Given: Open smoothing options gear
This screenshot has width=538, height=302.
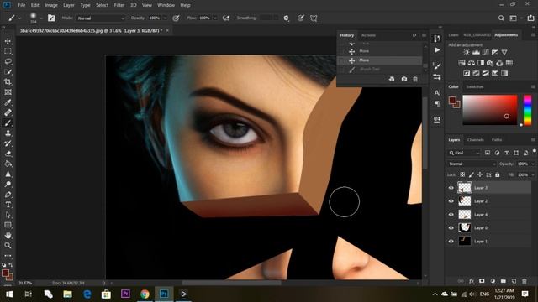Looking at the screenshot, I should 286,18.
